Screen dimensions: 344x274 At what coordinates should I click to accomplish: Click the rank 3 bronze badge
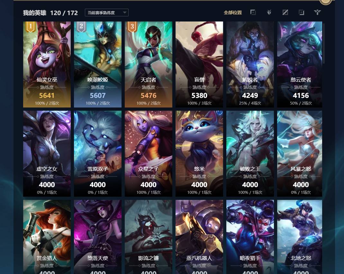tap(132, 27)
